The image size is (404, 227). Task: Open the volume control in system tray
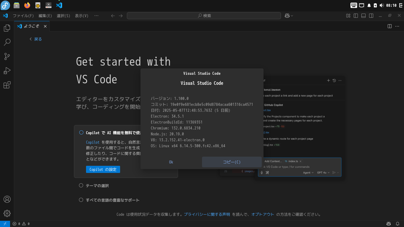tap(382, 5)
